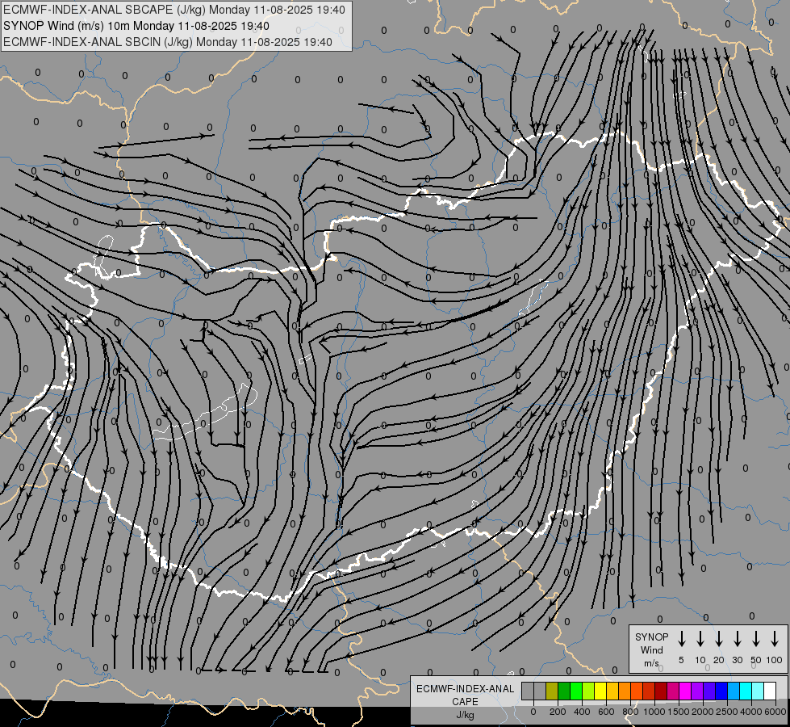Select the pink-magenta swatch left of 1500 tick

[x=673, y=691]
